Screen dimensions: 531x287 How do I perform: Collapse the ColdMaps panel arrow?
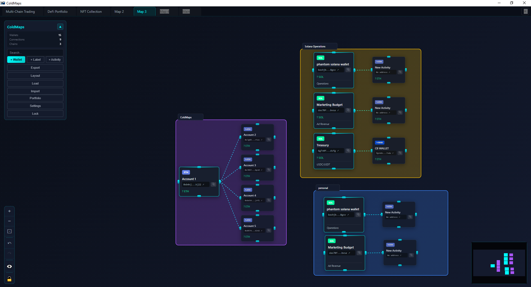pyautogui.click(x=60, y=27)
